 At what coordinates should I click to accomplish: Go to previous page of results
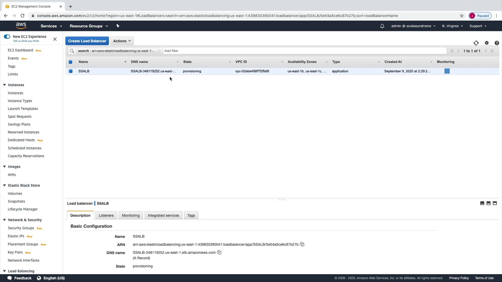[x=458, y=51]
